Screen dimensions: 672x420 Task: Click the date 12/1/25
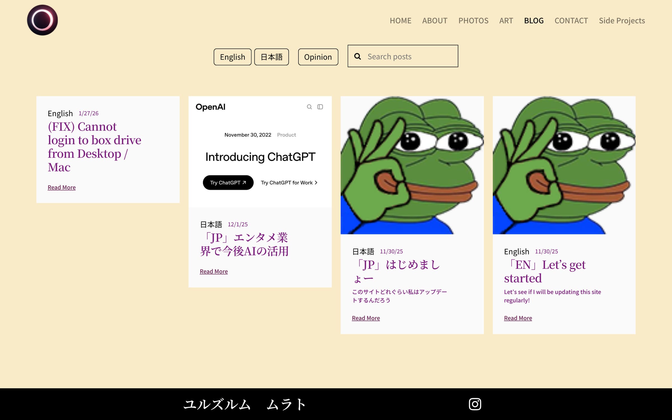point(238,224)
